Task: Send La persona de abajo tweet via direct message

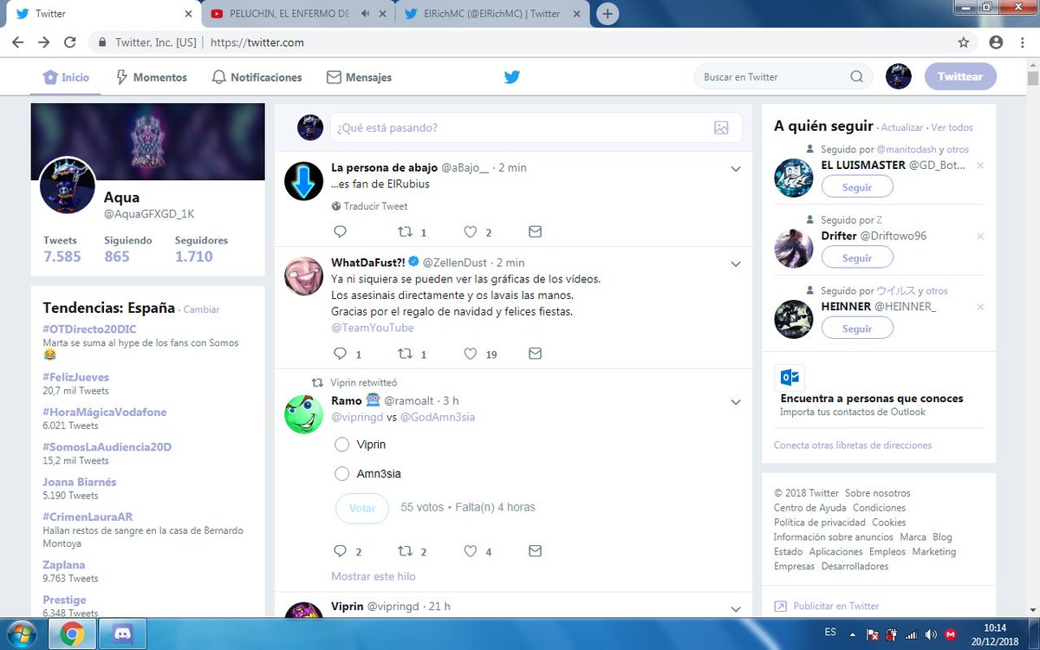Action: (x=535, y=232)
